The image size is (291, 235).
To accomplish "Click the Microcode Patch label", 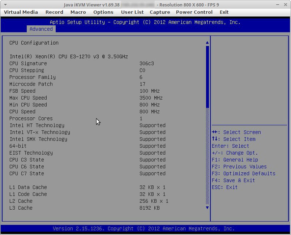I will [x=31, y=84].
